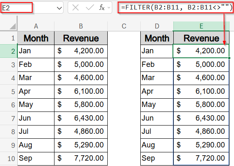Viewport: 234px width, 166px height.
Task: Select the Jul cell in column D
Action: [157, 132]
